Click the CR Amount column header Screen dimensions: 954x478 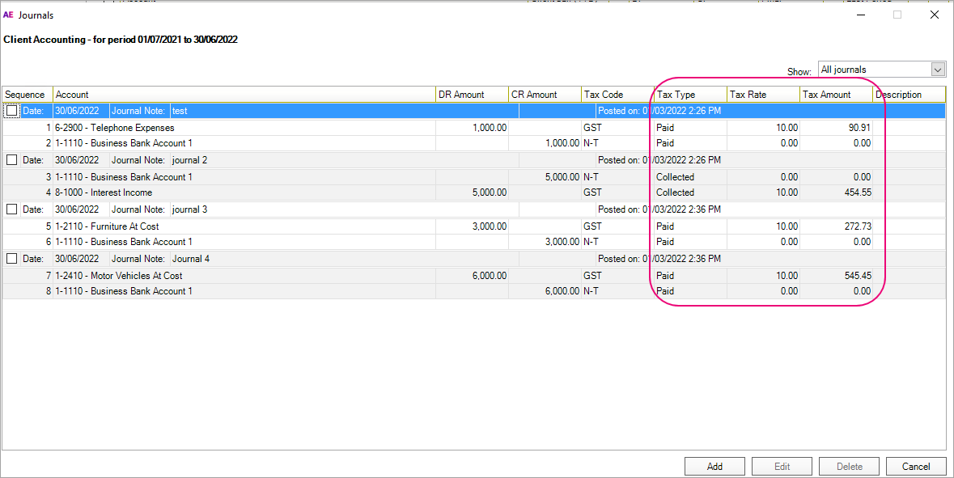coord(545,95)
